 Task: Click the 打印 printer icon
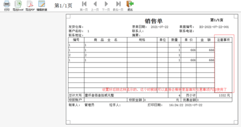(x=7, y=4)
